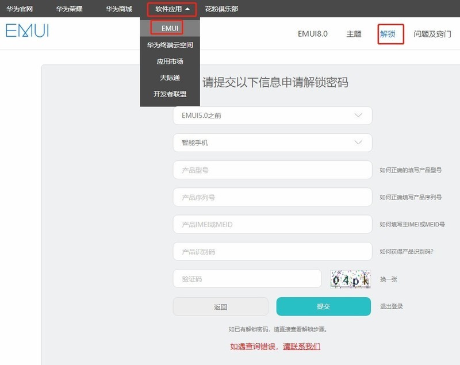Open help link 如何正确的填写产品型号
The height and width of the screenshot is (365, 460).
point(411,170)
